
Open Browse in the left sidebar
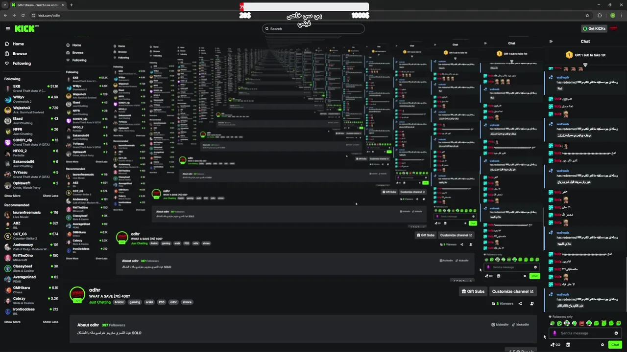click(16, 54)
